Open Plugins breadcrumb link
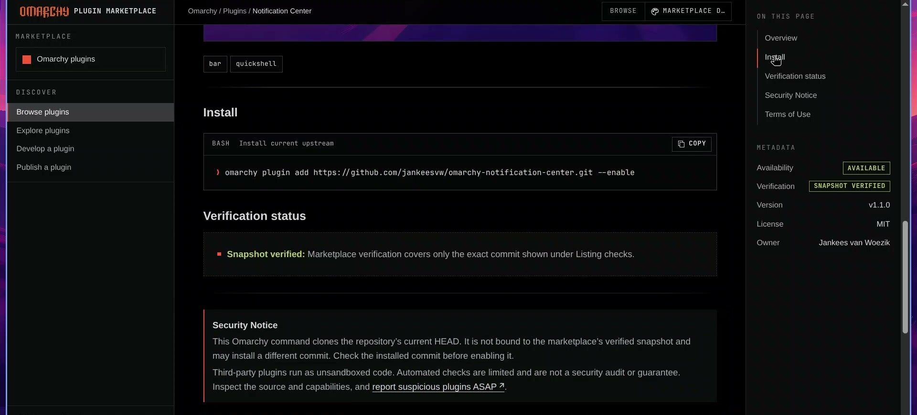The image size is (917, 415). pyautogui.click(x=235, y=11)
